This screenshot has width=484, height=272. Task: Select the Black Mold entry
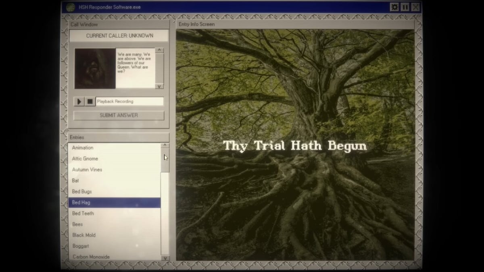point(115,235)
